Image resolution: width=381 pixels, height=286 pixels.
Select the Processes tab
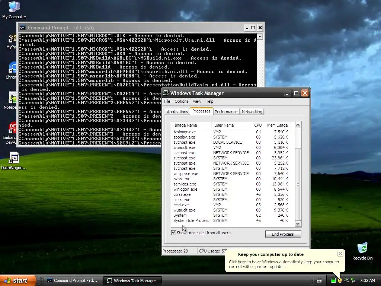(201, 111)
